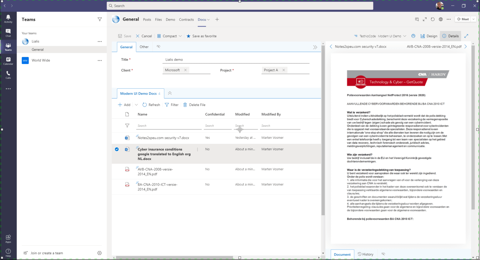480x260 pixels.
Task: Open the History tab in the preview pane
Action: (366, 254)
